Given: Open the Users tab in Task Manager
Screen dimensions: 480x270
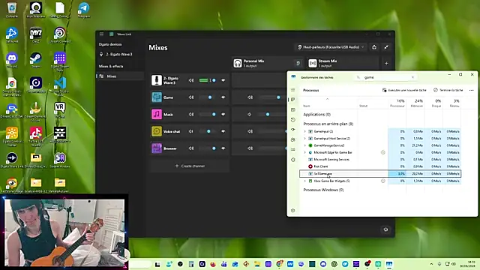Looking at the screenshot, I should [293, 139].
